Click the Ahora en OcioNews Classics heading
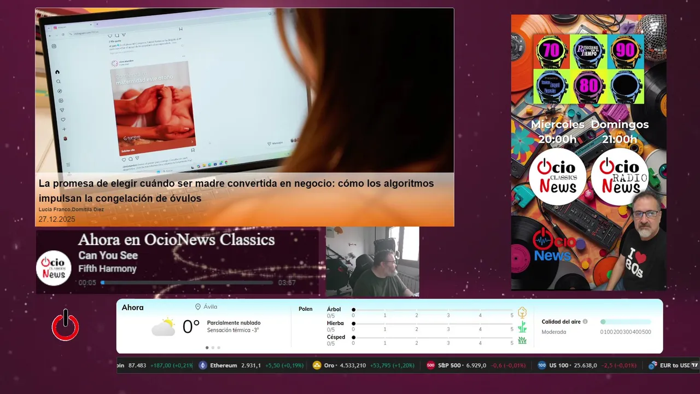 click(x=176, y=240)
